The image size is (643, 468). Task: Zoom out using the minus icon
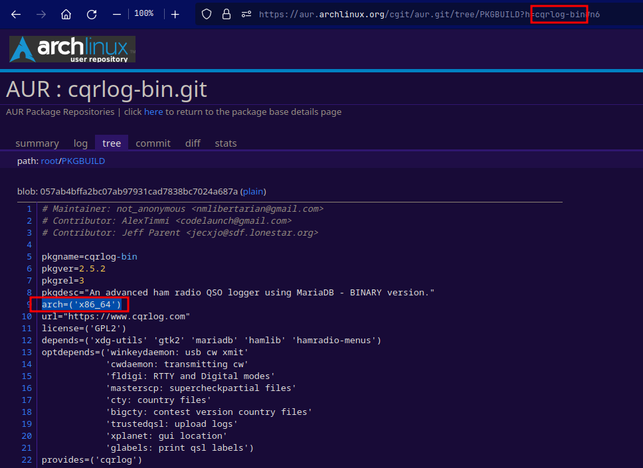click(117, 15)
